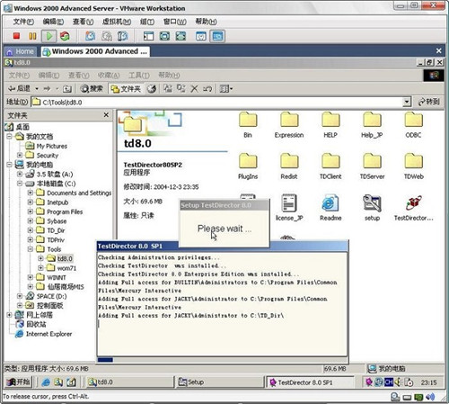Open the VMware 帮助(H) menu

(206, 22)
